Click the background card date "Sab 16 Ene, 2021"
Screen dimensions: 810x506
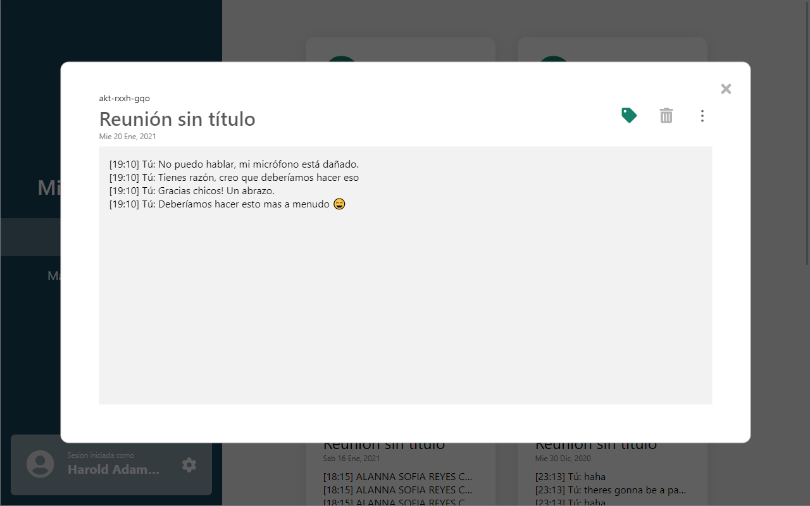pyautogui.click(x=352, y=459)
